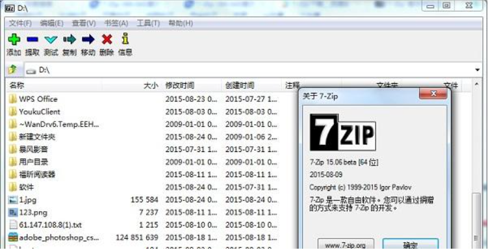The image size is (488, 250).
Task: Click the 123.png file icon
Action: 13,212
